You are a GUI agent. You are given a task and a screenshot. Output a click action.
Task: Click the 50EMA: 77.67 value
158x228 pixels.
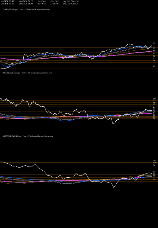[x=7, y=4]
